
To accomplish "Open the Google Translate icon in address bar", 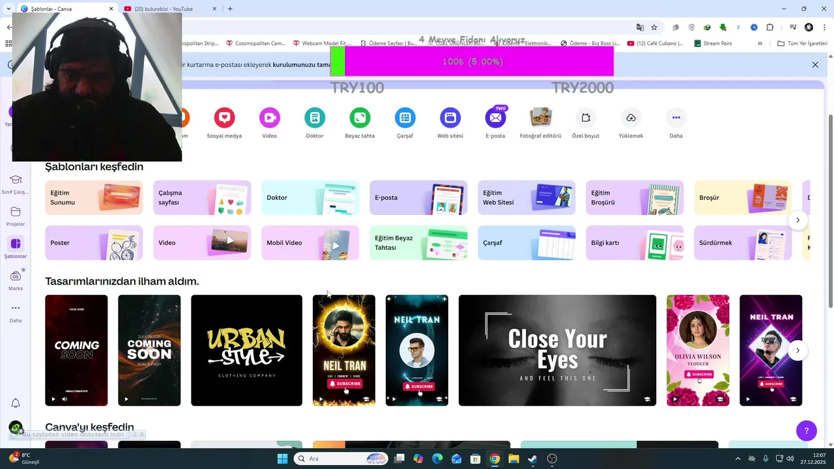I will pos(640,27).
